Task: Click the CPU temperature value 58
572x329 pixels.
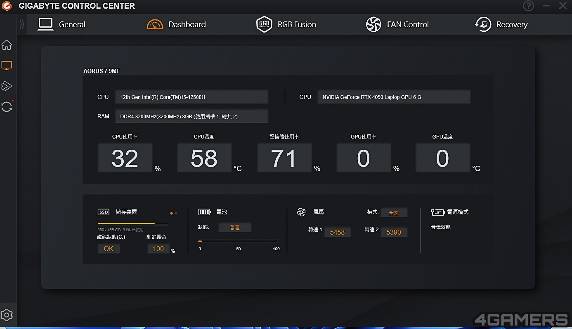Action: pyautogui.click(x=204, y=158)
